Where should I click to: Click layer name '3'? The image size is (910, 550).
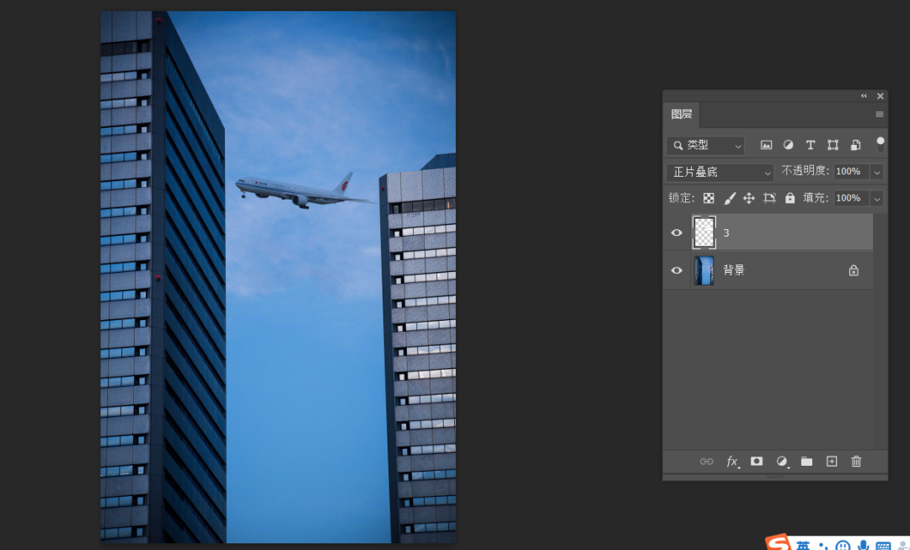click(x=726, y=232)
